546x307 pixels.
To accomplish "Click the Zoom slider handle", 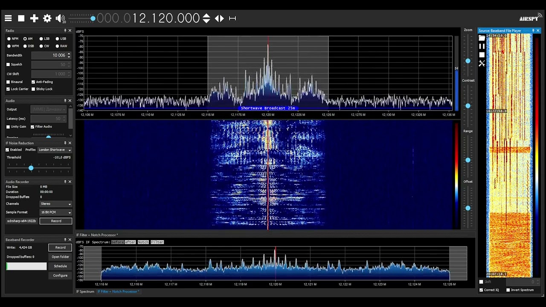I will [x=468, y=61].
